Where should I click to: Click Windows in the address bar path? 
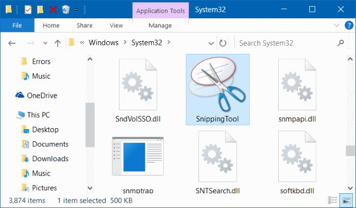click(x=104, y=43)
